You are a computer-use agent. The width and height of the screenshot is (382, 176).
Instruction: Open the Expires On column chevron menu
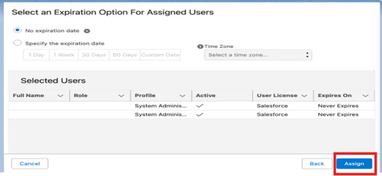[x=365, y=96]
